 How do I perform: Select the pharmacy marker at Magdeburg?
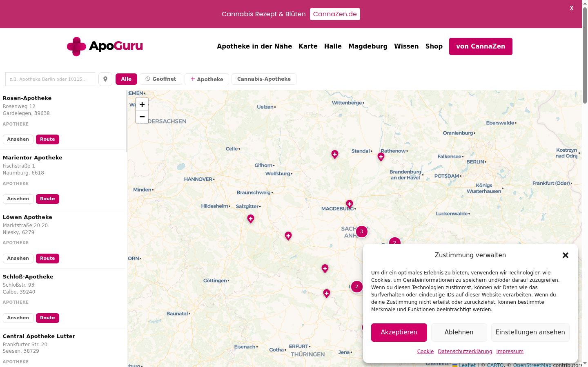pos(350,204)
